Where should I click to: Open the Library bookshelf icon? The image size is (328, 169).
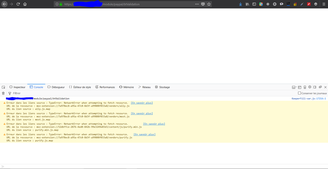click(x=247, y=4)
